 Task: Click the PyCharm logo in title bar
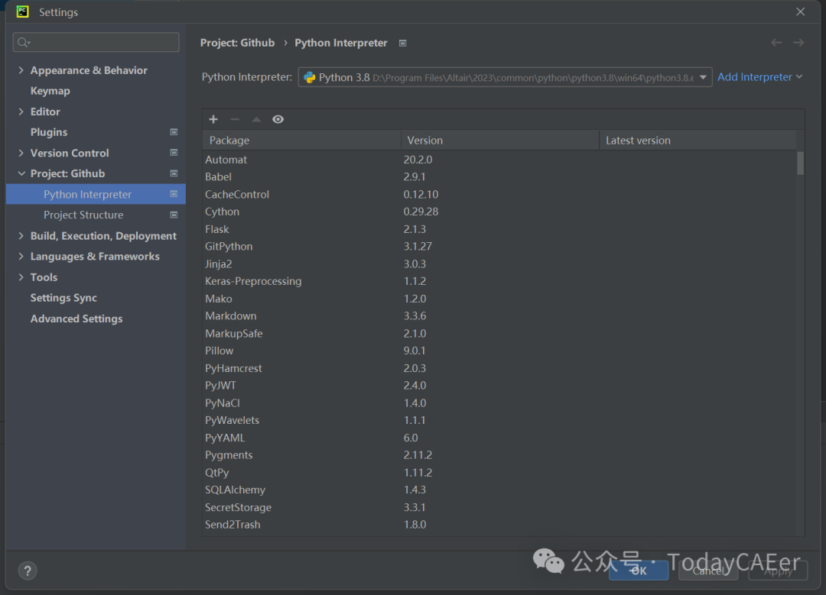coord(23,11)
